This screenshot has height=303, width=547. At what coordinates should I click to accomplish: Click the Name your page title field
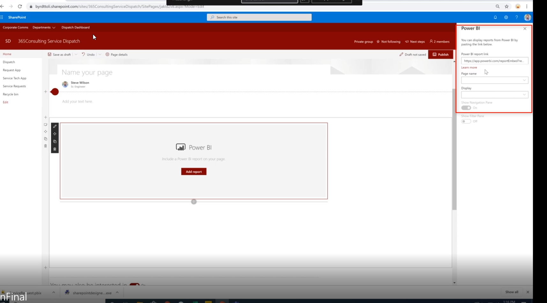(87, 72)
